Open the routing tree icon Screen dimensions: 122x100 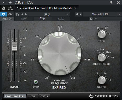(x=10, y=8)
